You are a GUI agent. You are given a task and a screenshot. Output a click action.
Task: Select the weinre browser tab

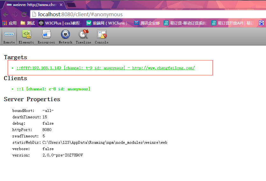pos(32,5)
